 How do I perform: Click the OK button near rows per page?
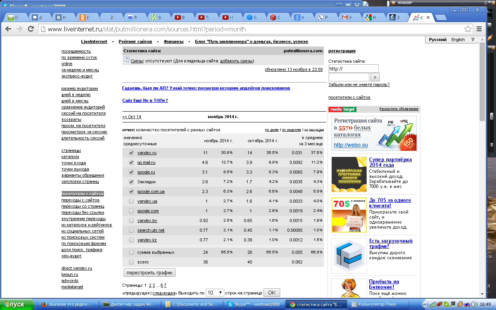(x=272, y=293)
